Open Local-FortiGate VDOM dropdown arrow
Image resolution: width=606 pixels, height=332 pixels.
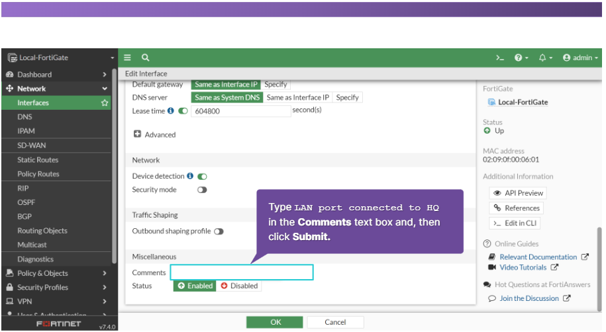coord(112,58)
